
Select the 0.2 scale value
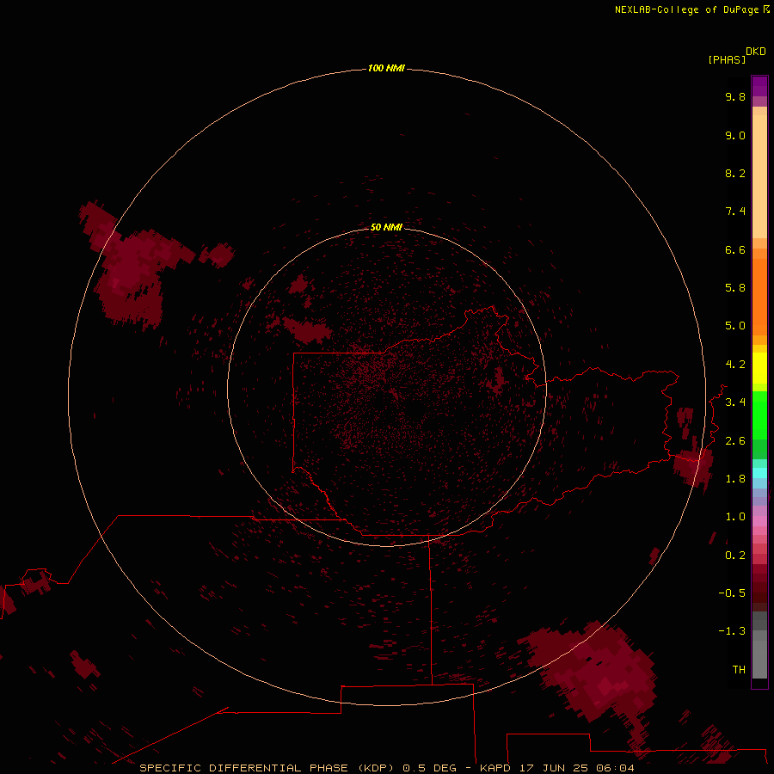[x=735, y=556]
